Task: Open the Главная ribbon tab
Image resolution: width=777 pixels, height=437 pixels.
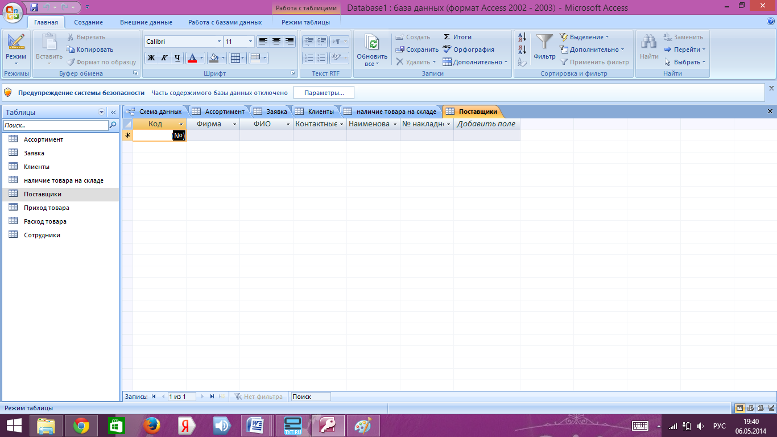Action: pyautogui.click(x=46, y=22)
